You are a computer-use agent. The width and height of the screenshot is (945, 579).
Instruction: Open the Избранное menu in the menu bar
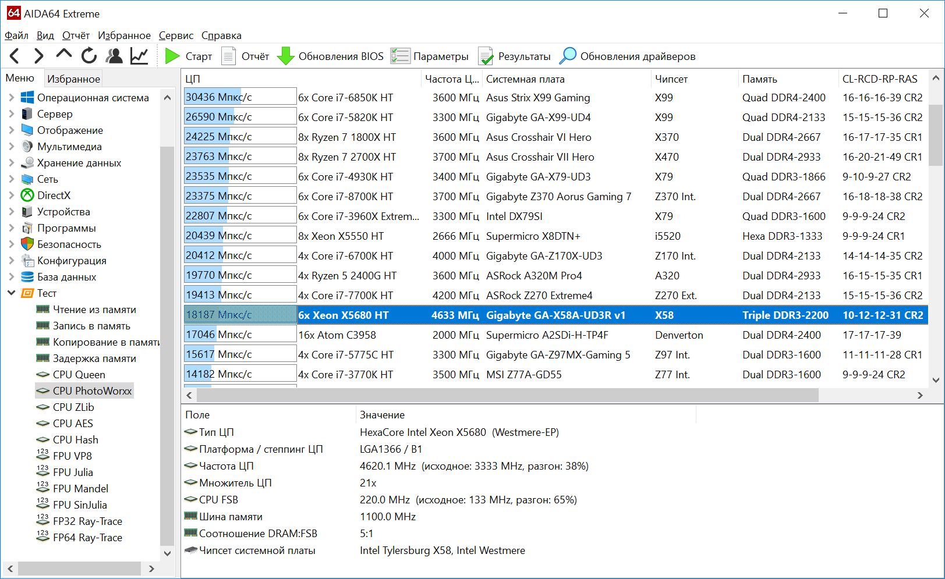(x=124, y=35)
